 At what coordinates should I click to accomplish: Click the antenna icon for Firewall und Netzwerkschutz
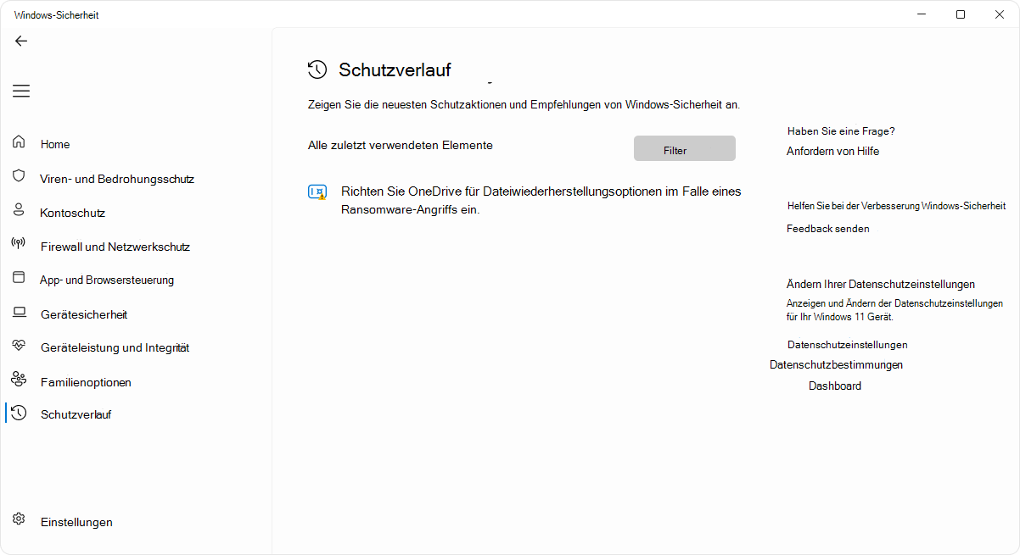[x=19, y=244]
